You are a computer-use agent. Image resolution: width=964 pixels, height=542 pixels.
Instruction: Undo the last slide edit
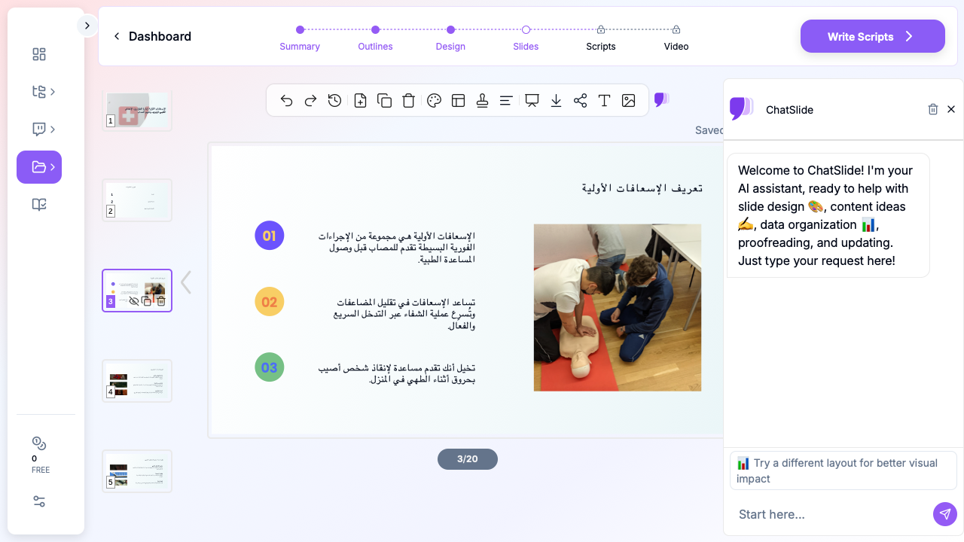coord(286,101)
